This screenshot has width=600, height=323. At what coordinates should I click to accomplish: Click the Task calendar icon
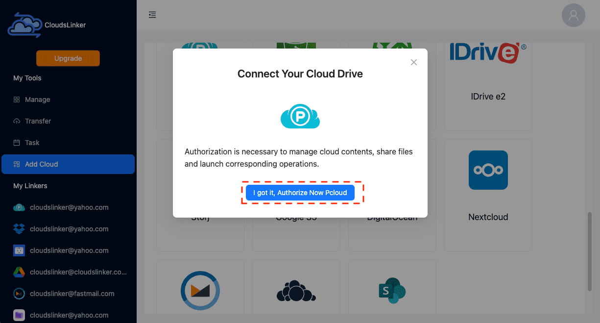click(17, 143)
